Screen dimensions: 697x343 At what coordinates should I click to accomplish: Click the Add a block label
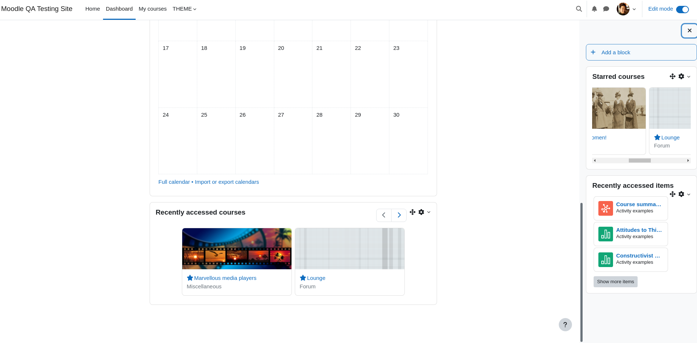(616, 52)
